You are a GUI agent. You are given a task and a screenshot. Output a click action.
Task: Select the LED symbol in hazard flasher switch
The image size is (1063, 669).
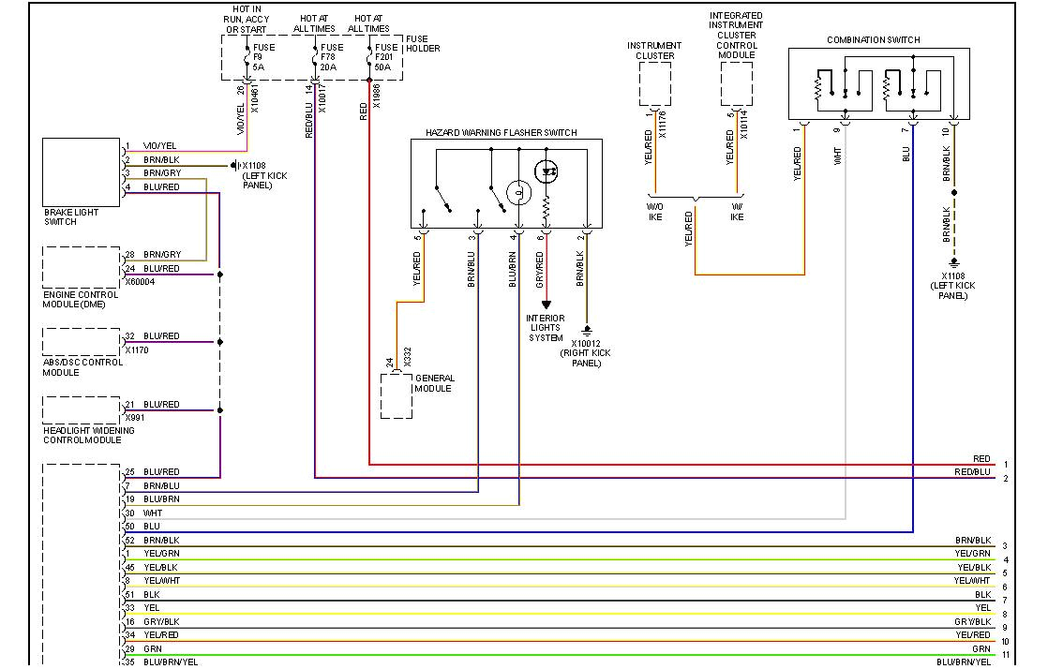point(546,171)
